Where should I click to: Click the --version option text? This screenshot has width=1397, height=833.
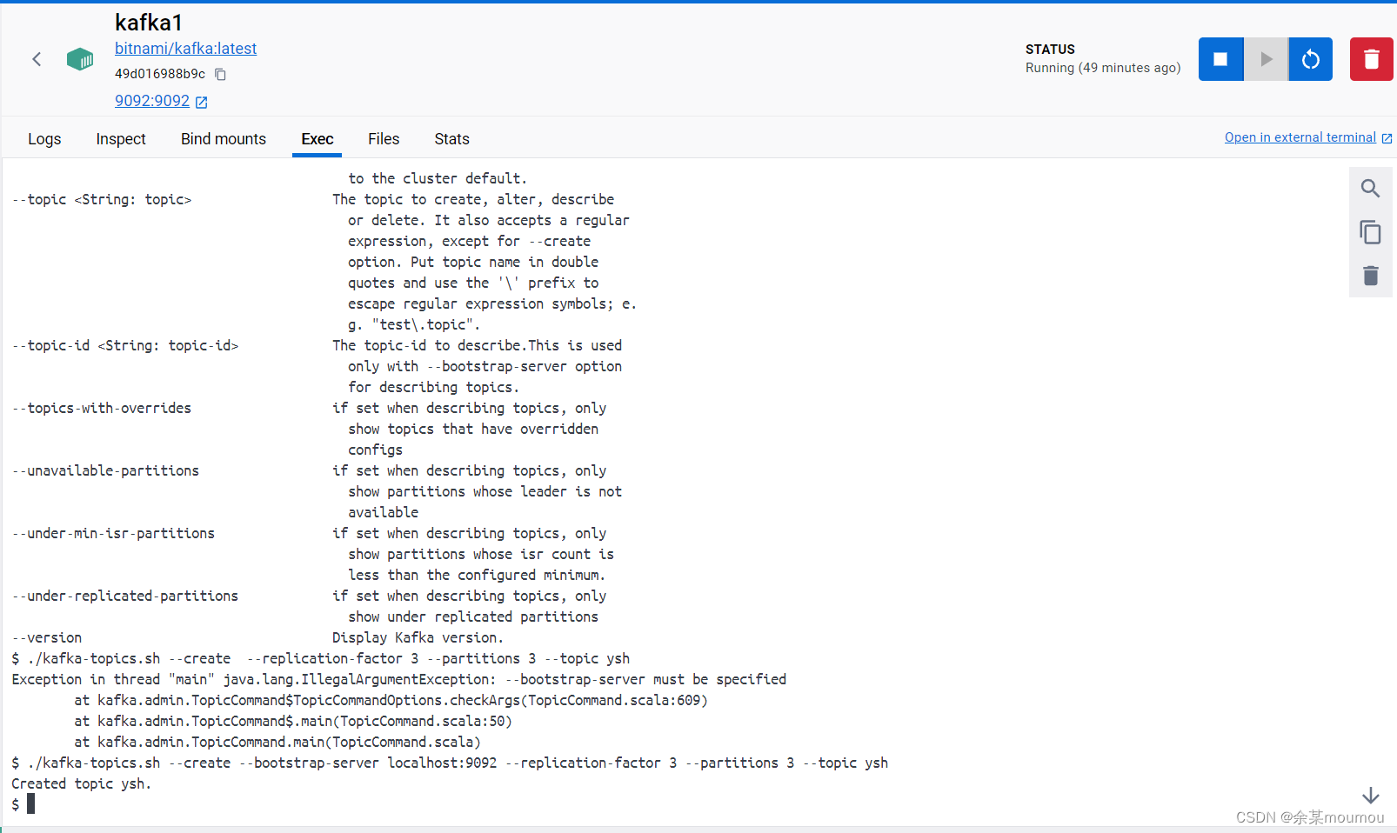[x=47, y=637]
